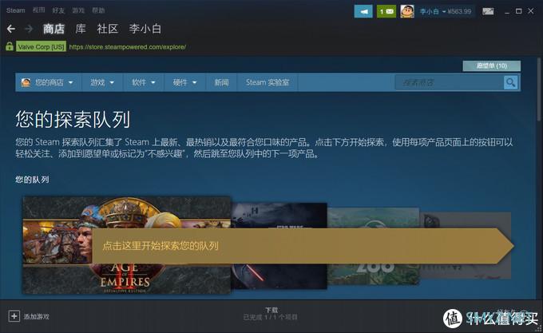Open the announcements megaphone icon

click(x=363, y=11)
